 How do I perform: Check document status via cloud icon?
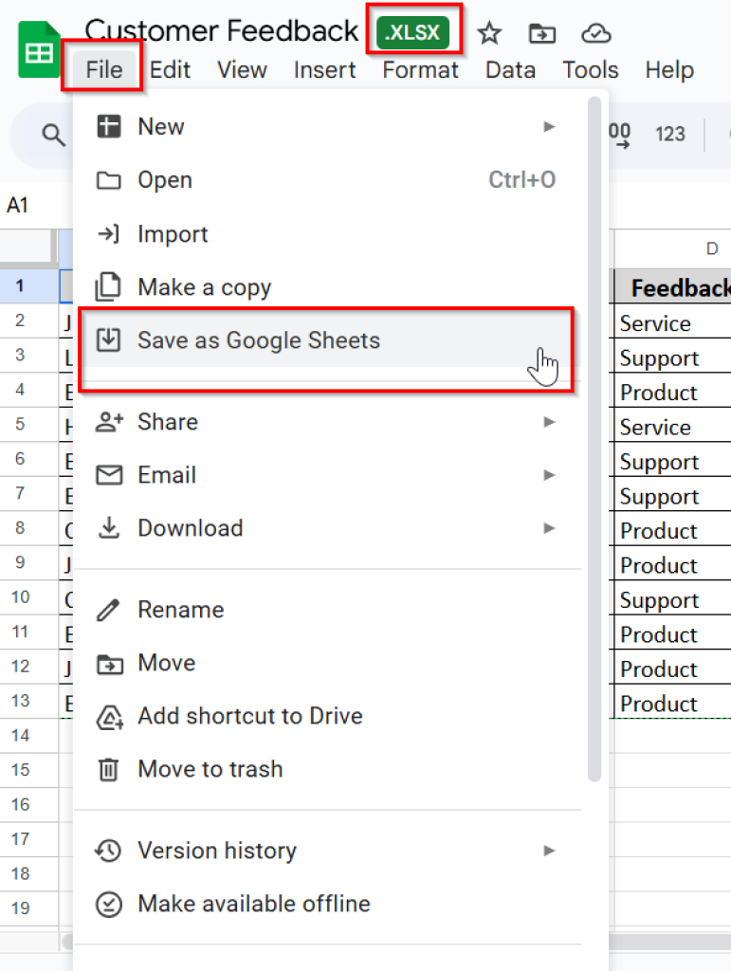(595, 33)
